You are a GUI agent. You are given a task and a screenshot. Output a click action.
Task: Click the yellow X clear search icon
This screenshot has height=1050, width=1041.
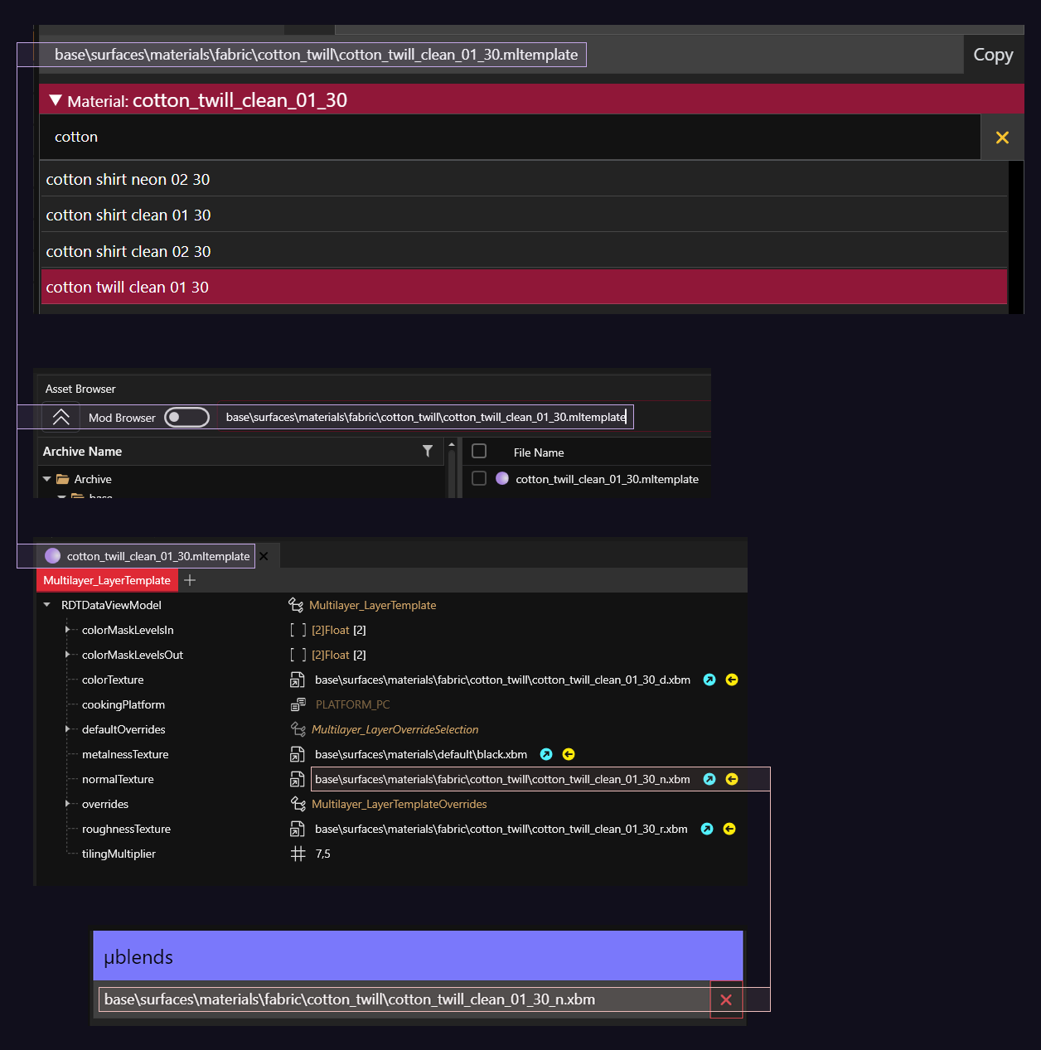[1002, 138]
